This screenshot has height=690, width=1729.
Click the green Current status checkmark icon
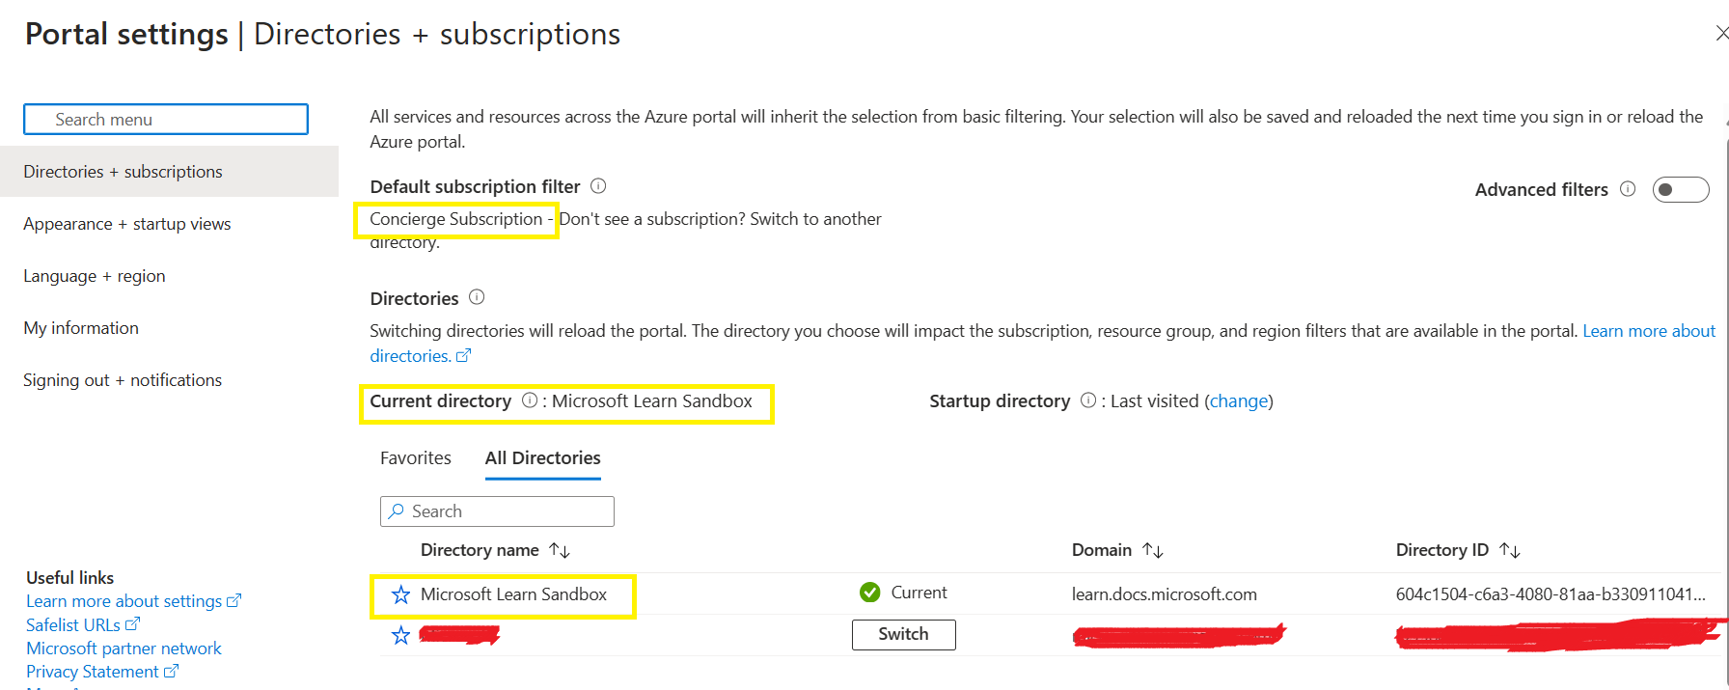click(871, 593)
